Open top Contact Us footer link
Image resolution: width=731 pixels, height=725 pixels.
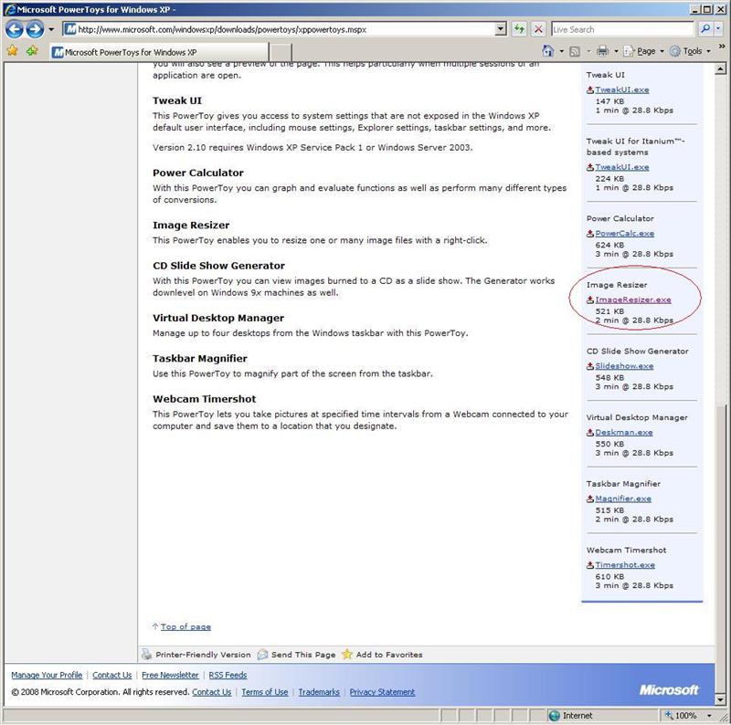coord(111,675)
